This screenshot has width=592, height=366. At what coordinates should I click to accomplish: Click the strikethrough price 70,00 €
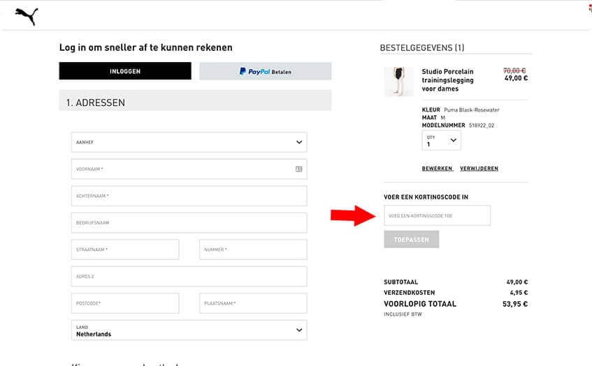[x=514, y=70]
